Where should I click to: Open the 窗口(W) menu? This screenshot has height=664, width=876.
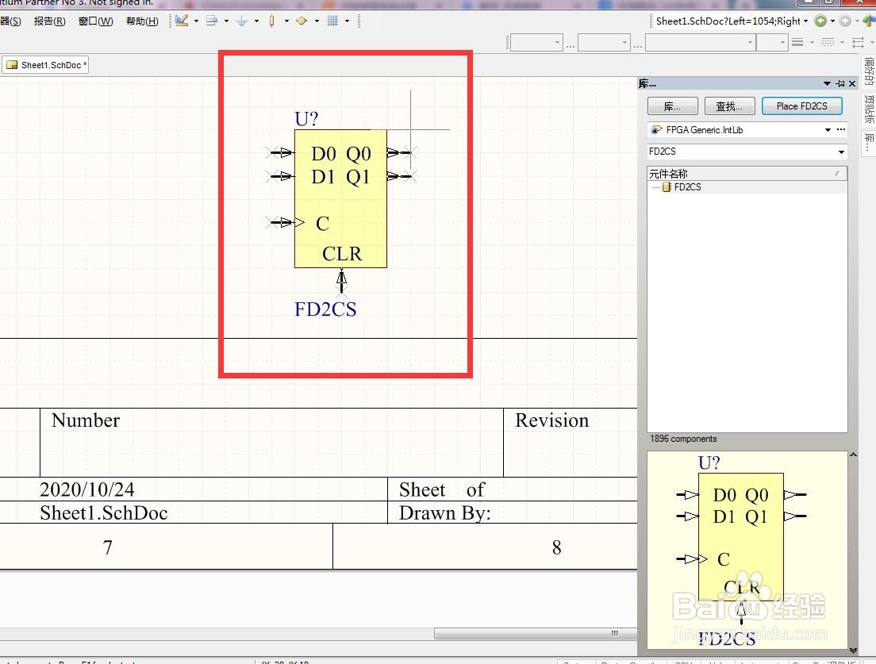click(x=95, y=21)
